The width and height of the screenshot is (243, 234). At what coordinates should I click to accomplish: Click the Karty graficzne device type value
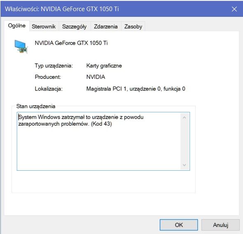(104, 66)
